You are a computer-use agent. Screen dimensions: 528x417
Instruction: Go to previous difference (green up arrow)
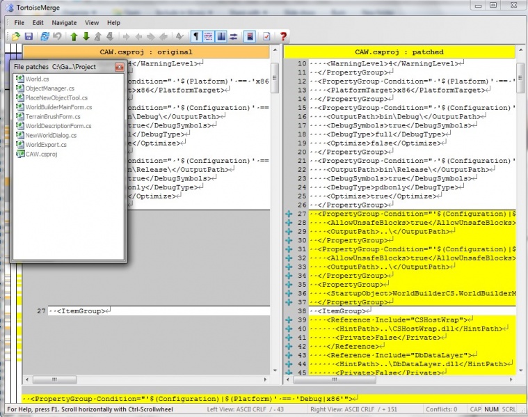coord(74,36)
